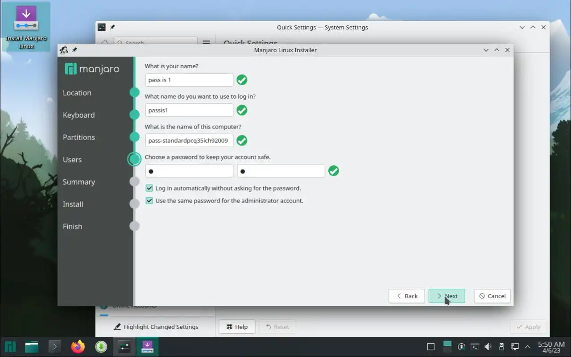Switch to Manjaro Installer taskbar entry
Image resolution: width=571 pixels, height=357 pixels.
(x=147, y=346)
